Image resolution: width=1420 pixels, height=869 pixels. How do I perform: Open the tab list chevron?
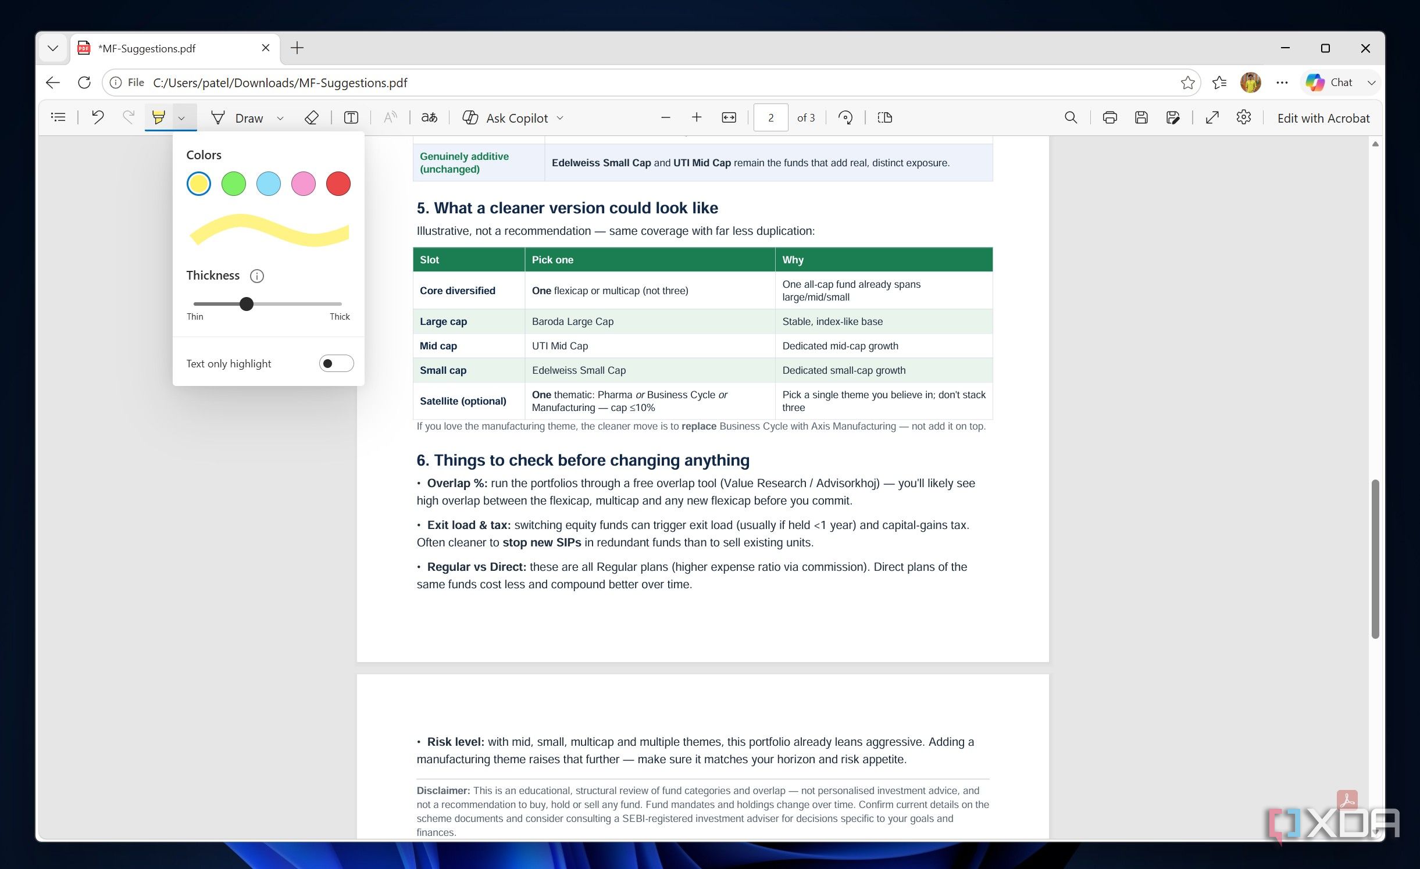point(52,48)
